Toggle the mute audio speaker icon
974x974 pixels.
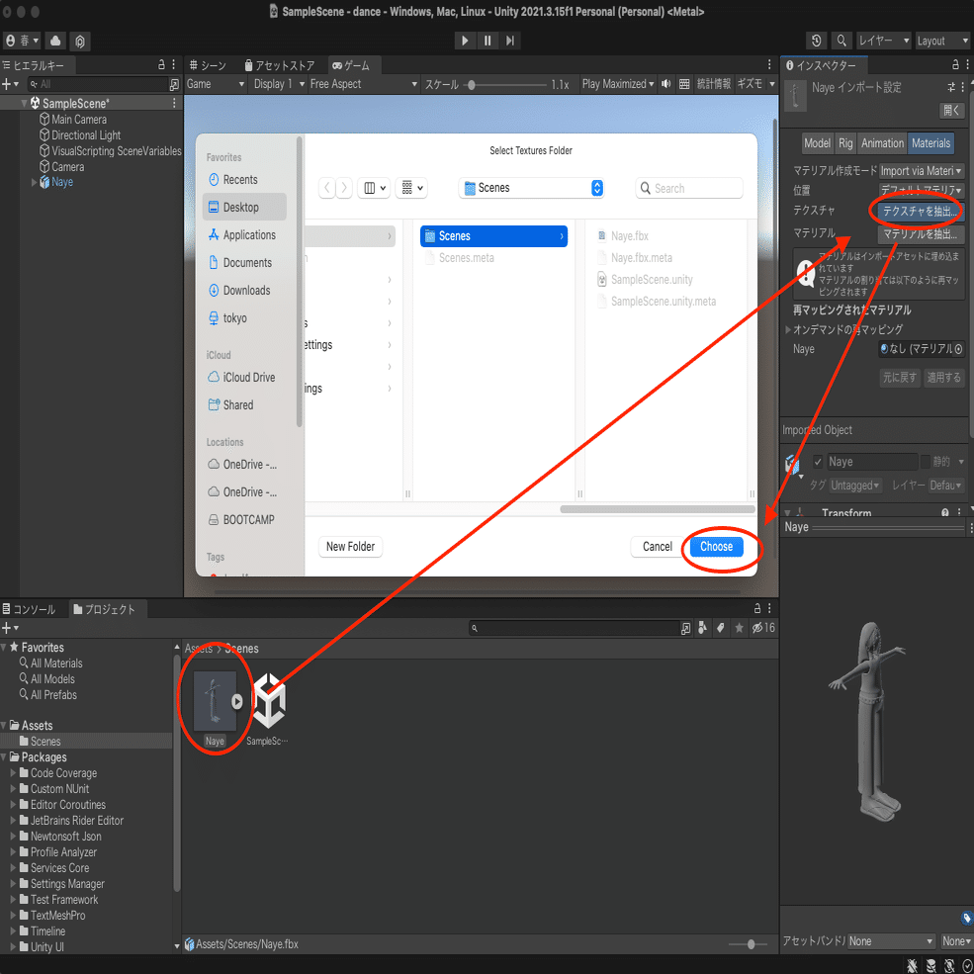pyautogui.click(x=665, y=84)
